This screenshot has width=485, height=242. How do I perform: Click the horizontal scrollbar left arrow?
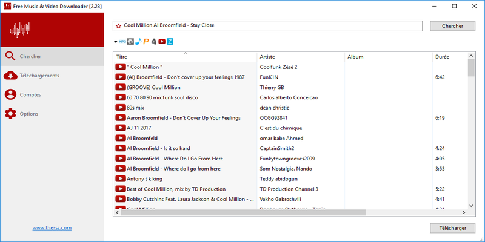[x=118, y=212]
